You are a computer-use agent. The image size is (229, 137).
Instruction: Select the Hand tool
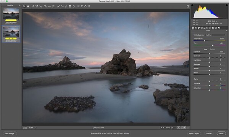tap(28, 6)
